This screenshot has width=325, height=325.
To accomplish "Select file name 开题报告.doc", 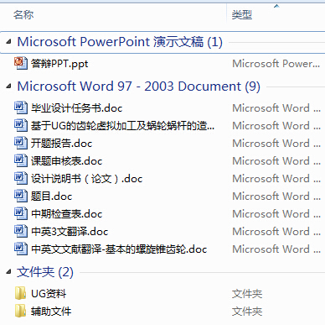I will click(61, 144).
